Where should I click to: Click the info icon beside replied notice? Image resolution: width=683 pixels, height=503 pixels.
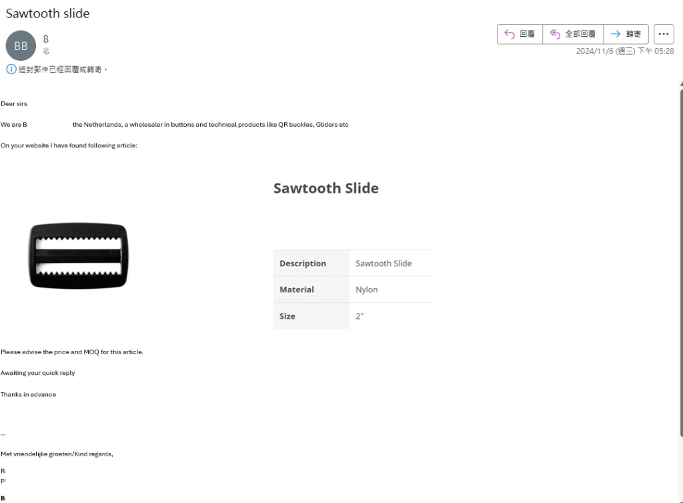(11, 69)
